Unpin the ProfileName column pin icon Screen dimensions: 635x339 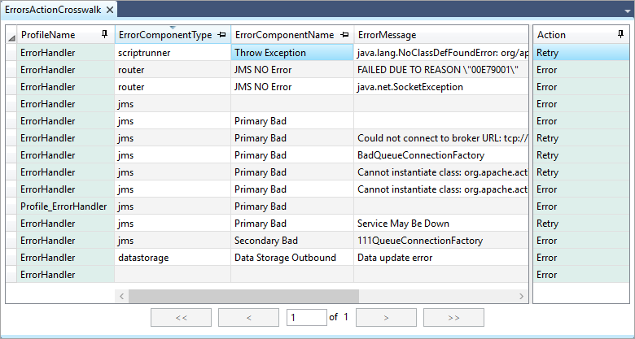tap(104, 34)
